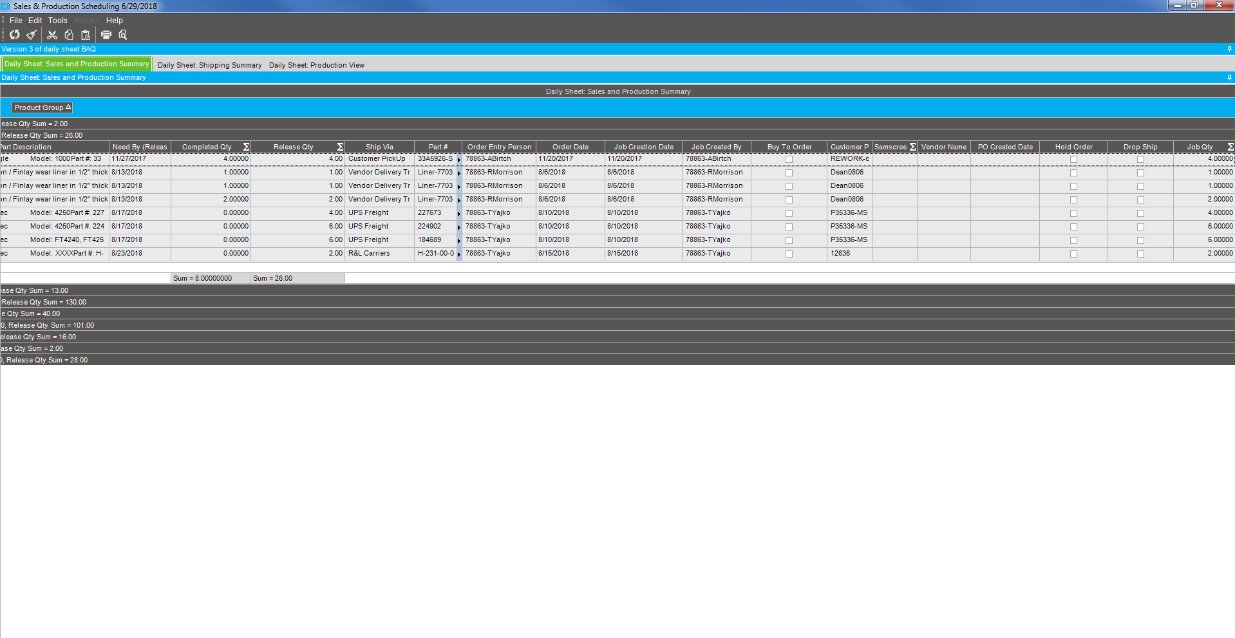This screenshot has height=638, width=1235.
Task: Toggle Drop Ship for customer 12636 row
Action: (x=1140, y=254)
